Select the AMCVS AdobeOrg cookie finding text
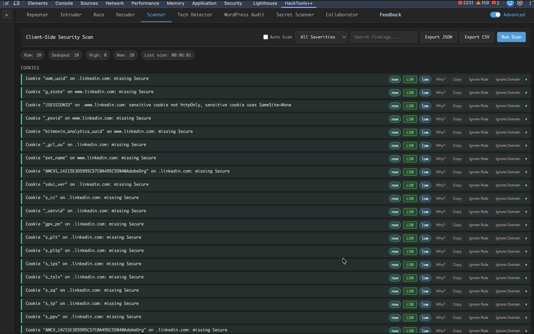This screenshot has height=334, width=534. [x=128, y=171]
